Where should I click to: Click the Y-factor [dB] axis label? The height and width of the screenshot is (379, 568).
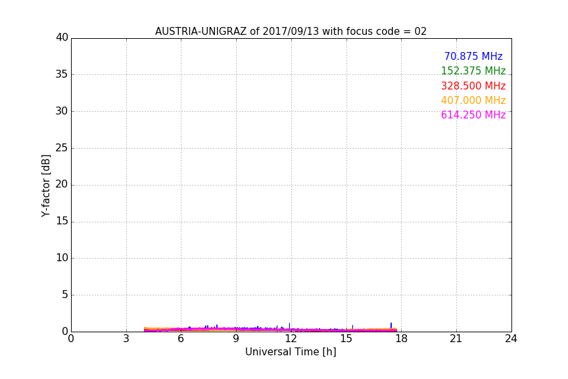(45, 186)
